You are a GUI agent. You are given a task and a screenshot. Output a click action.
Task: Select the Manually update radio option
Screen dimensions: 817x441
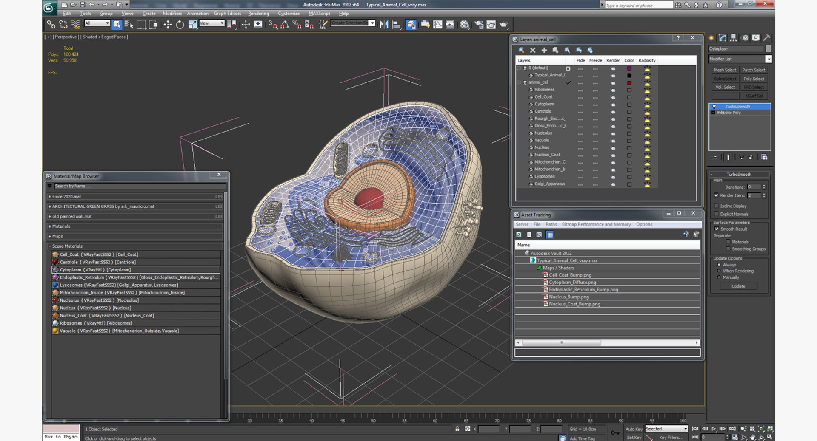point(719,277)
